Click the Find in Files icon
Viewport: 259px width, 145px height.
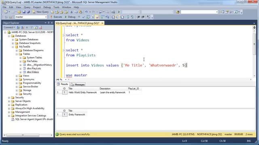(x=178, y=12)
